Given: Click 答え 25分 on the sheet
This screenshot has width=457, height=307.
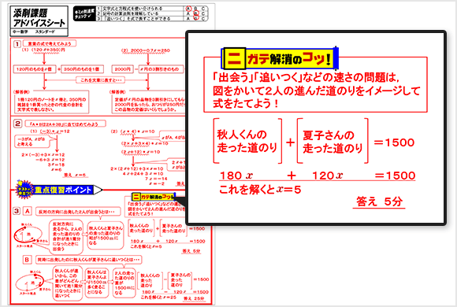Looking at the screenshot, I should tap(194, 298).
